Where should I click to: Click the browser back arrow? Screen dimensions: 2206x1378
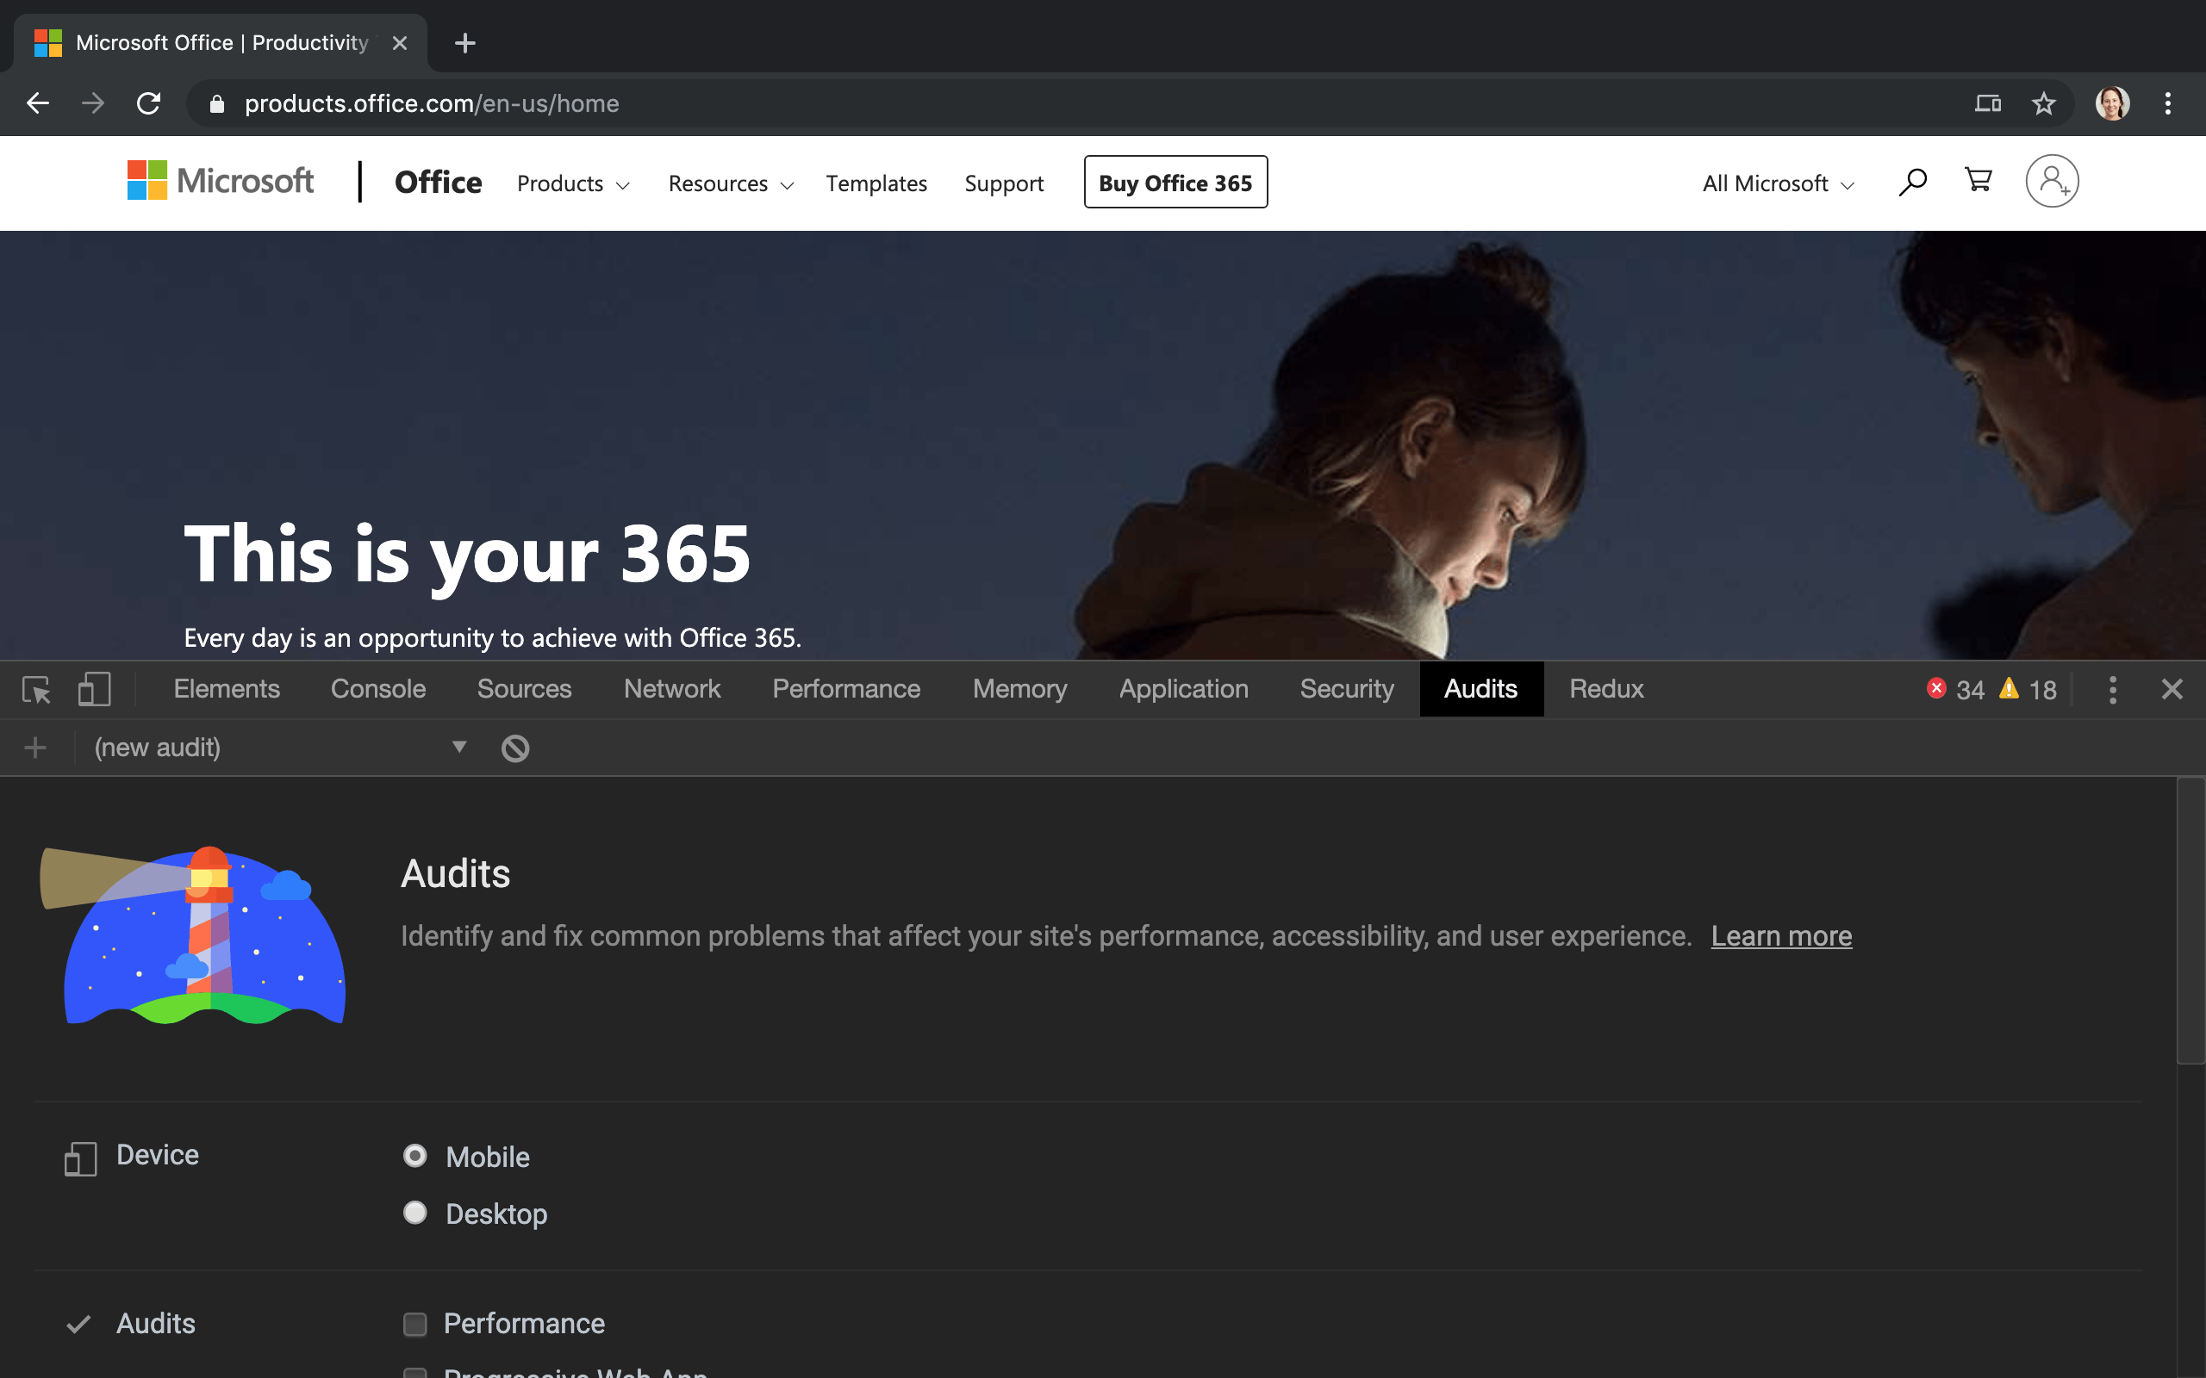pyautogui.click(x=37, y=103)
